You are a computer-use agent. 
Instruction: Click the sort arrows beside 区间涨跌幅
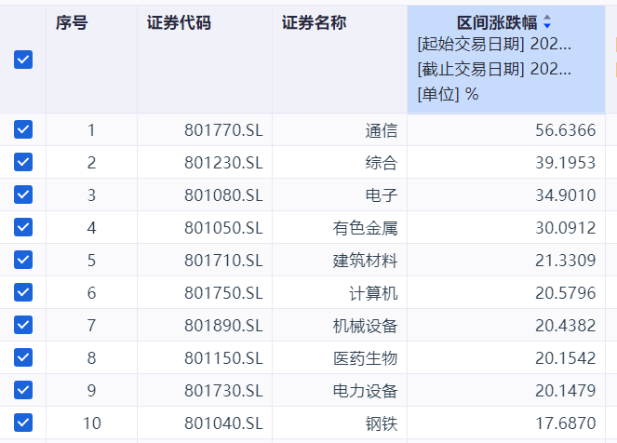click(x=547, y=22)
